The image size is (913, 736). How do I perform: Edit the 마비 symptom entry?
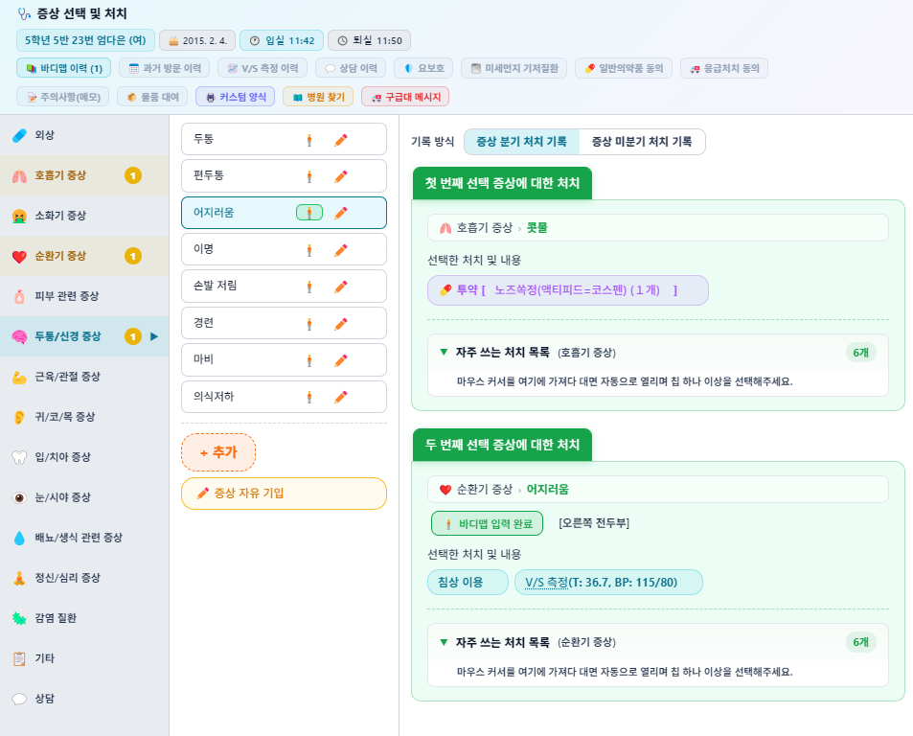[x=341, y=360]
